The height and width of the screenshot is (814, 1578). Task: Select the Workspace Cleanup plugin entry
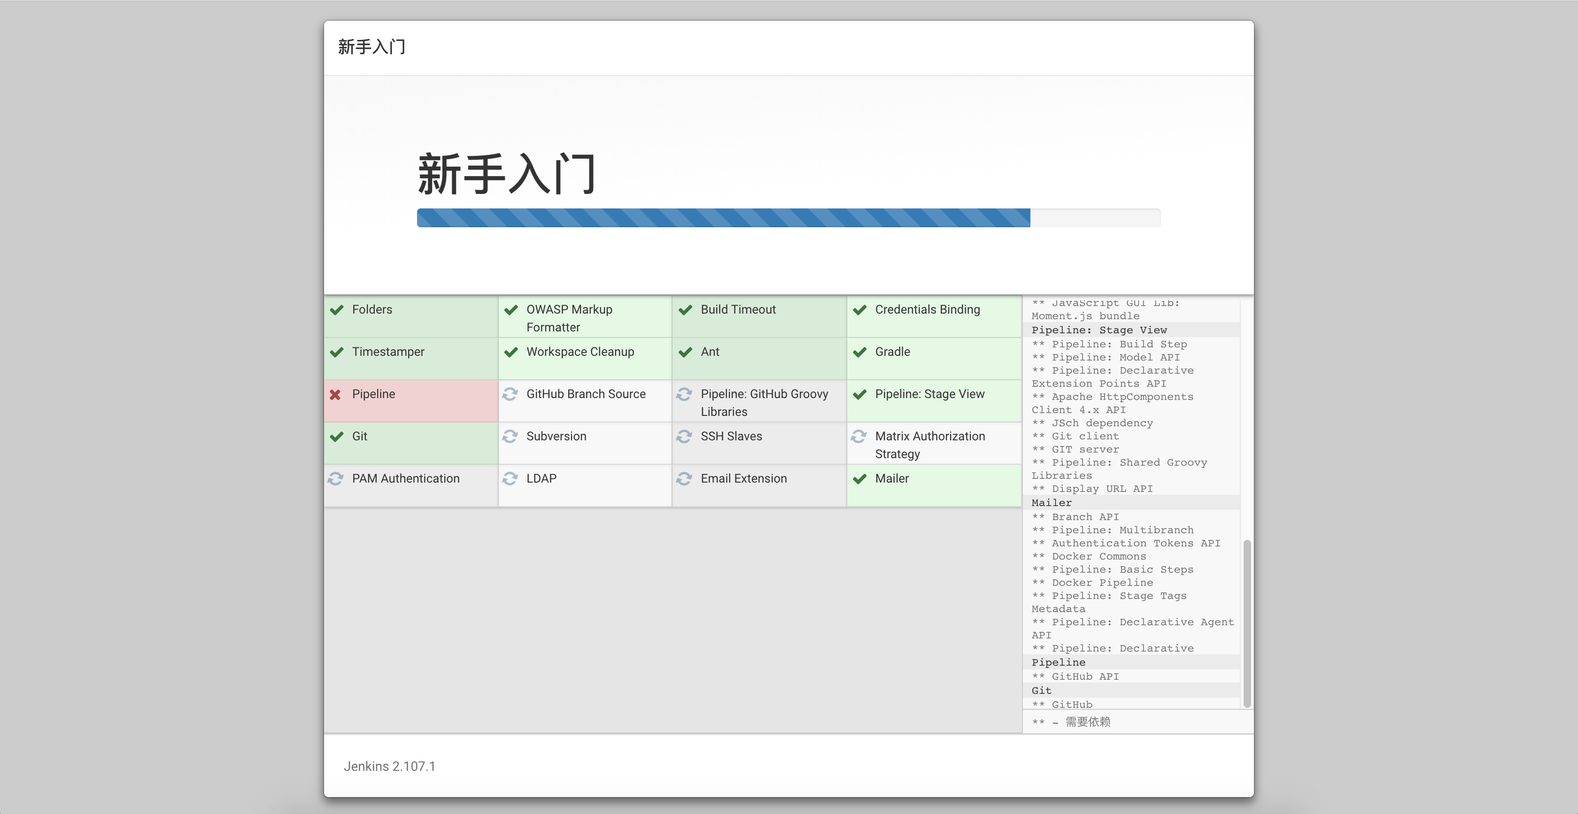[x=580, y=352]
